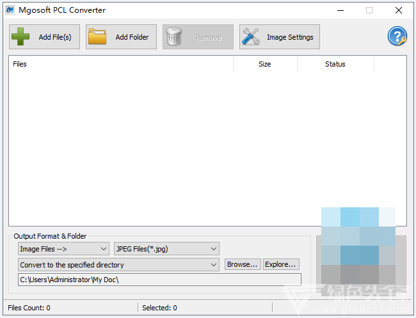Open the Convert to the specified directory dropdown
The width and height of the screenshot is (416, 318).
pyautogui.click(x=118, y=265)
